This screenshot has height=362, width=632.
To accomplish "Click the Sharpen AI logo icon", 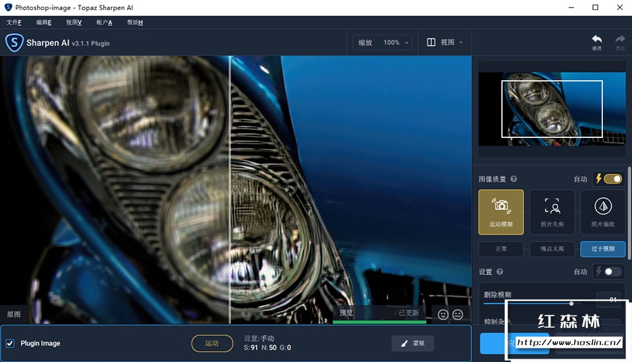I will pyautogui.click(x=14, y=42).
